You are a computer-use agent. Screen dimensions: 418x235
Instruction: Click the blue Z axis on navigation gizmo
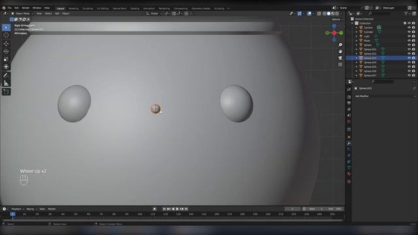coord(334,26)
